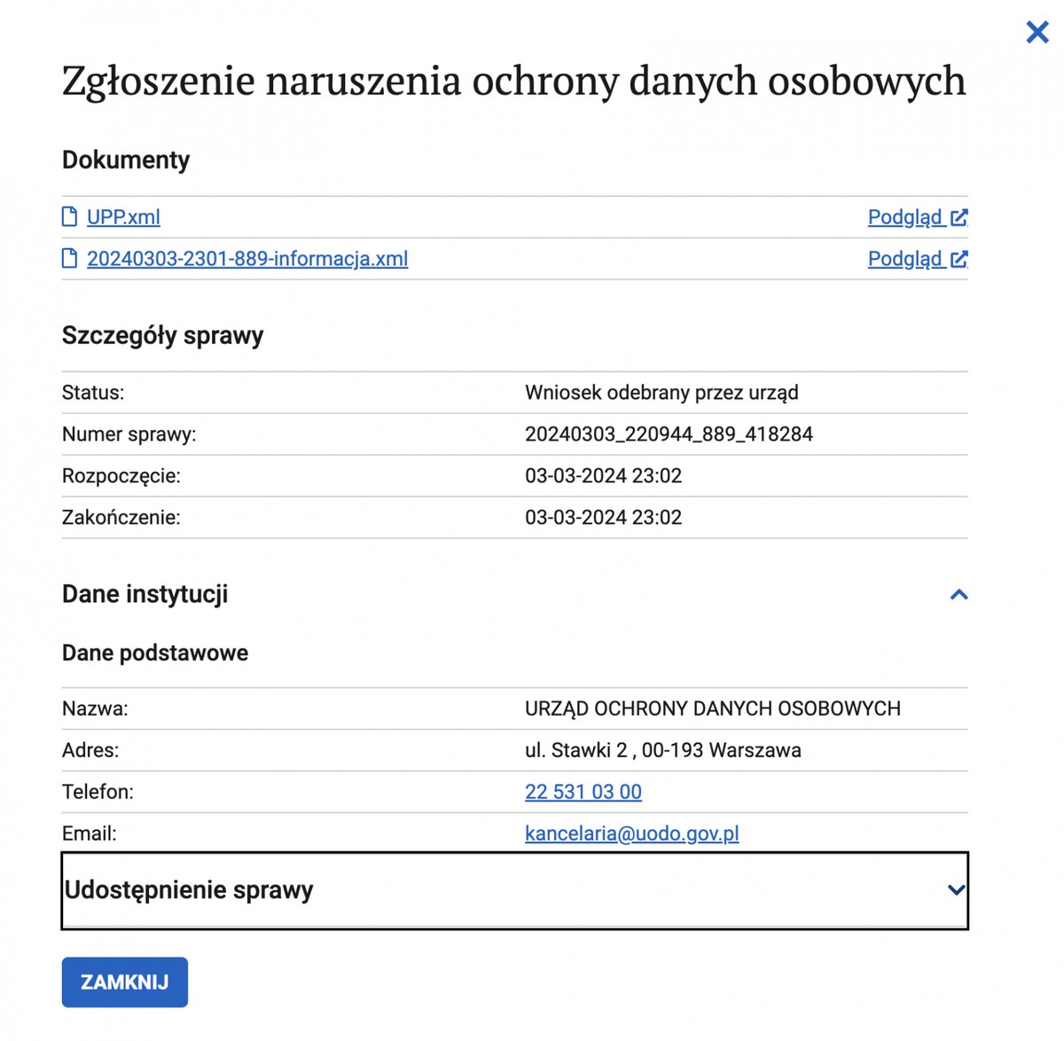The width and height of the screenshot is (1064, 1041).
Task: Click the Dane instytucji section heading
Action: [x=145, y=594]
